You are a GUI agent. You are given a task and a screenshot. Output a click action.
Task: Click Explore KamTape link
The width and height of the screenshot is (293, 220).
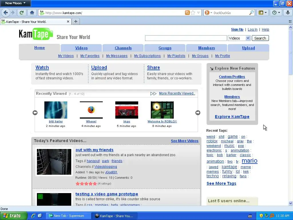click(x=232, y=117)
